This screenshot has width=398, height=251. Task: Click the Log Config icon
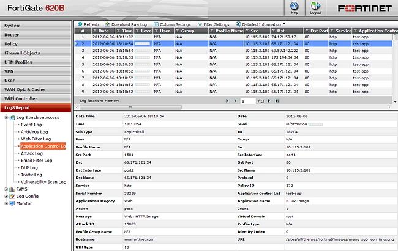tap(12, 196)
